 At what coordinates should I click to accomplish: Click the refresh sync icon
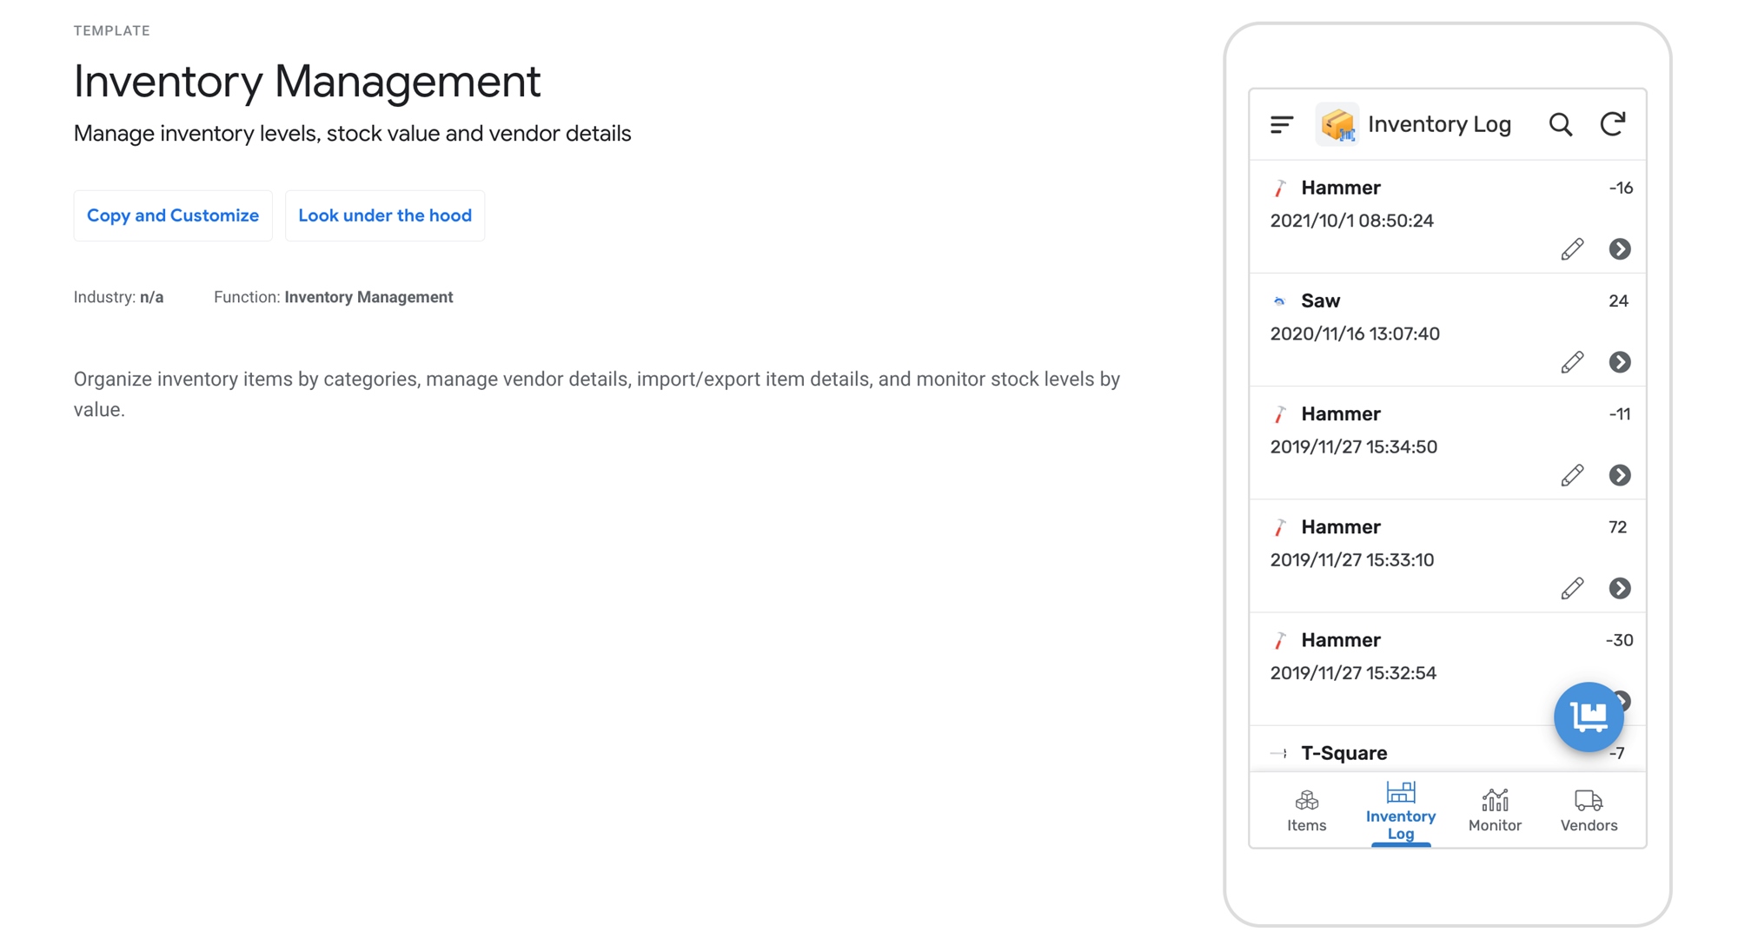point(1613,124)
